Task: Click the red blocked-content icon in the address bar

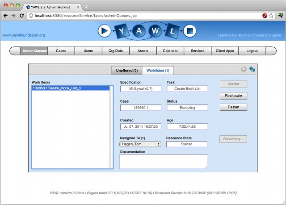Action: [265, 15]
